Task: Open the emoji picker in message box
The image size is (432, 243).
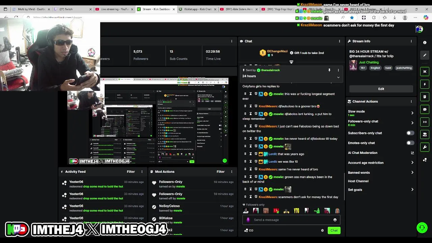Action: tap(335, 220)
